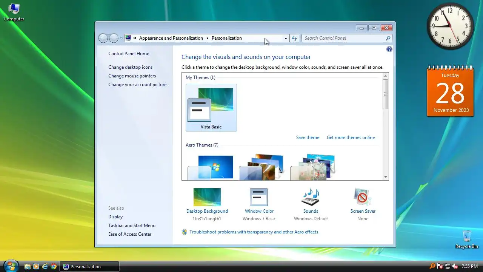
Task: Click Get more themes online link
Action: pyautogui.click(x=351, y=138)
